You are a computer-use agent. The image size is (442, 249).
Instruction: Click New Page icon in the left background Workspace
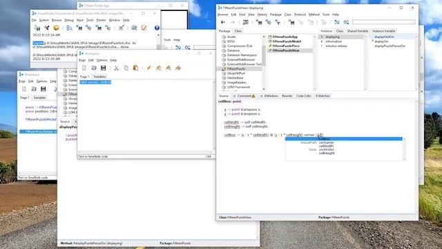coord(24,89)
